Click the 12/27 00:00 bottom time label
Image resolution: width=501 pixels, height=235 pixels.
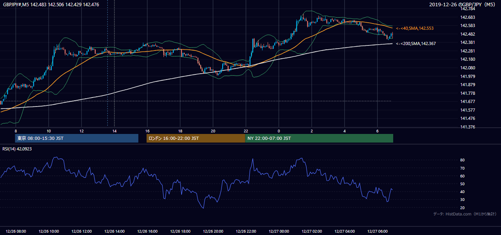pyautogui.click(x=279, y=231)
